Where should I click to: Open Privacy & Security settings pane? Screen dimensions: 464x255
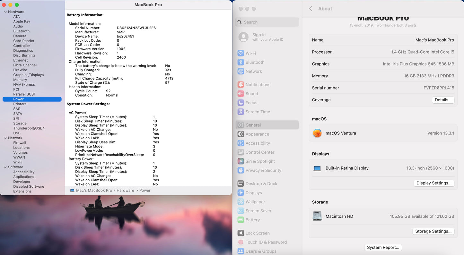[x=263, y=170]
